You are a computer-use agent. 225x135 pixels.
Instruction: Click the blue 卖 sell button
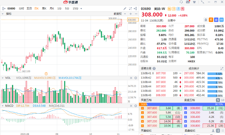pos(216,20)
